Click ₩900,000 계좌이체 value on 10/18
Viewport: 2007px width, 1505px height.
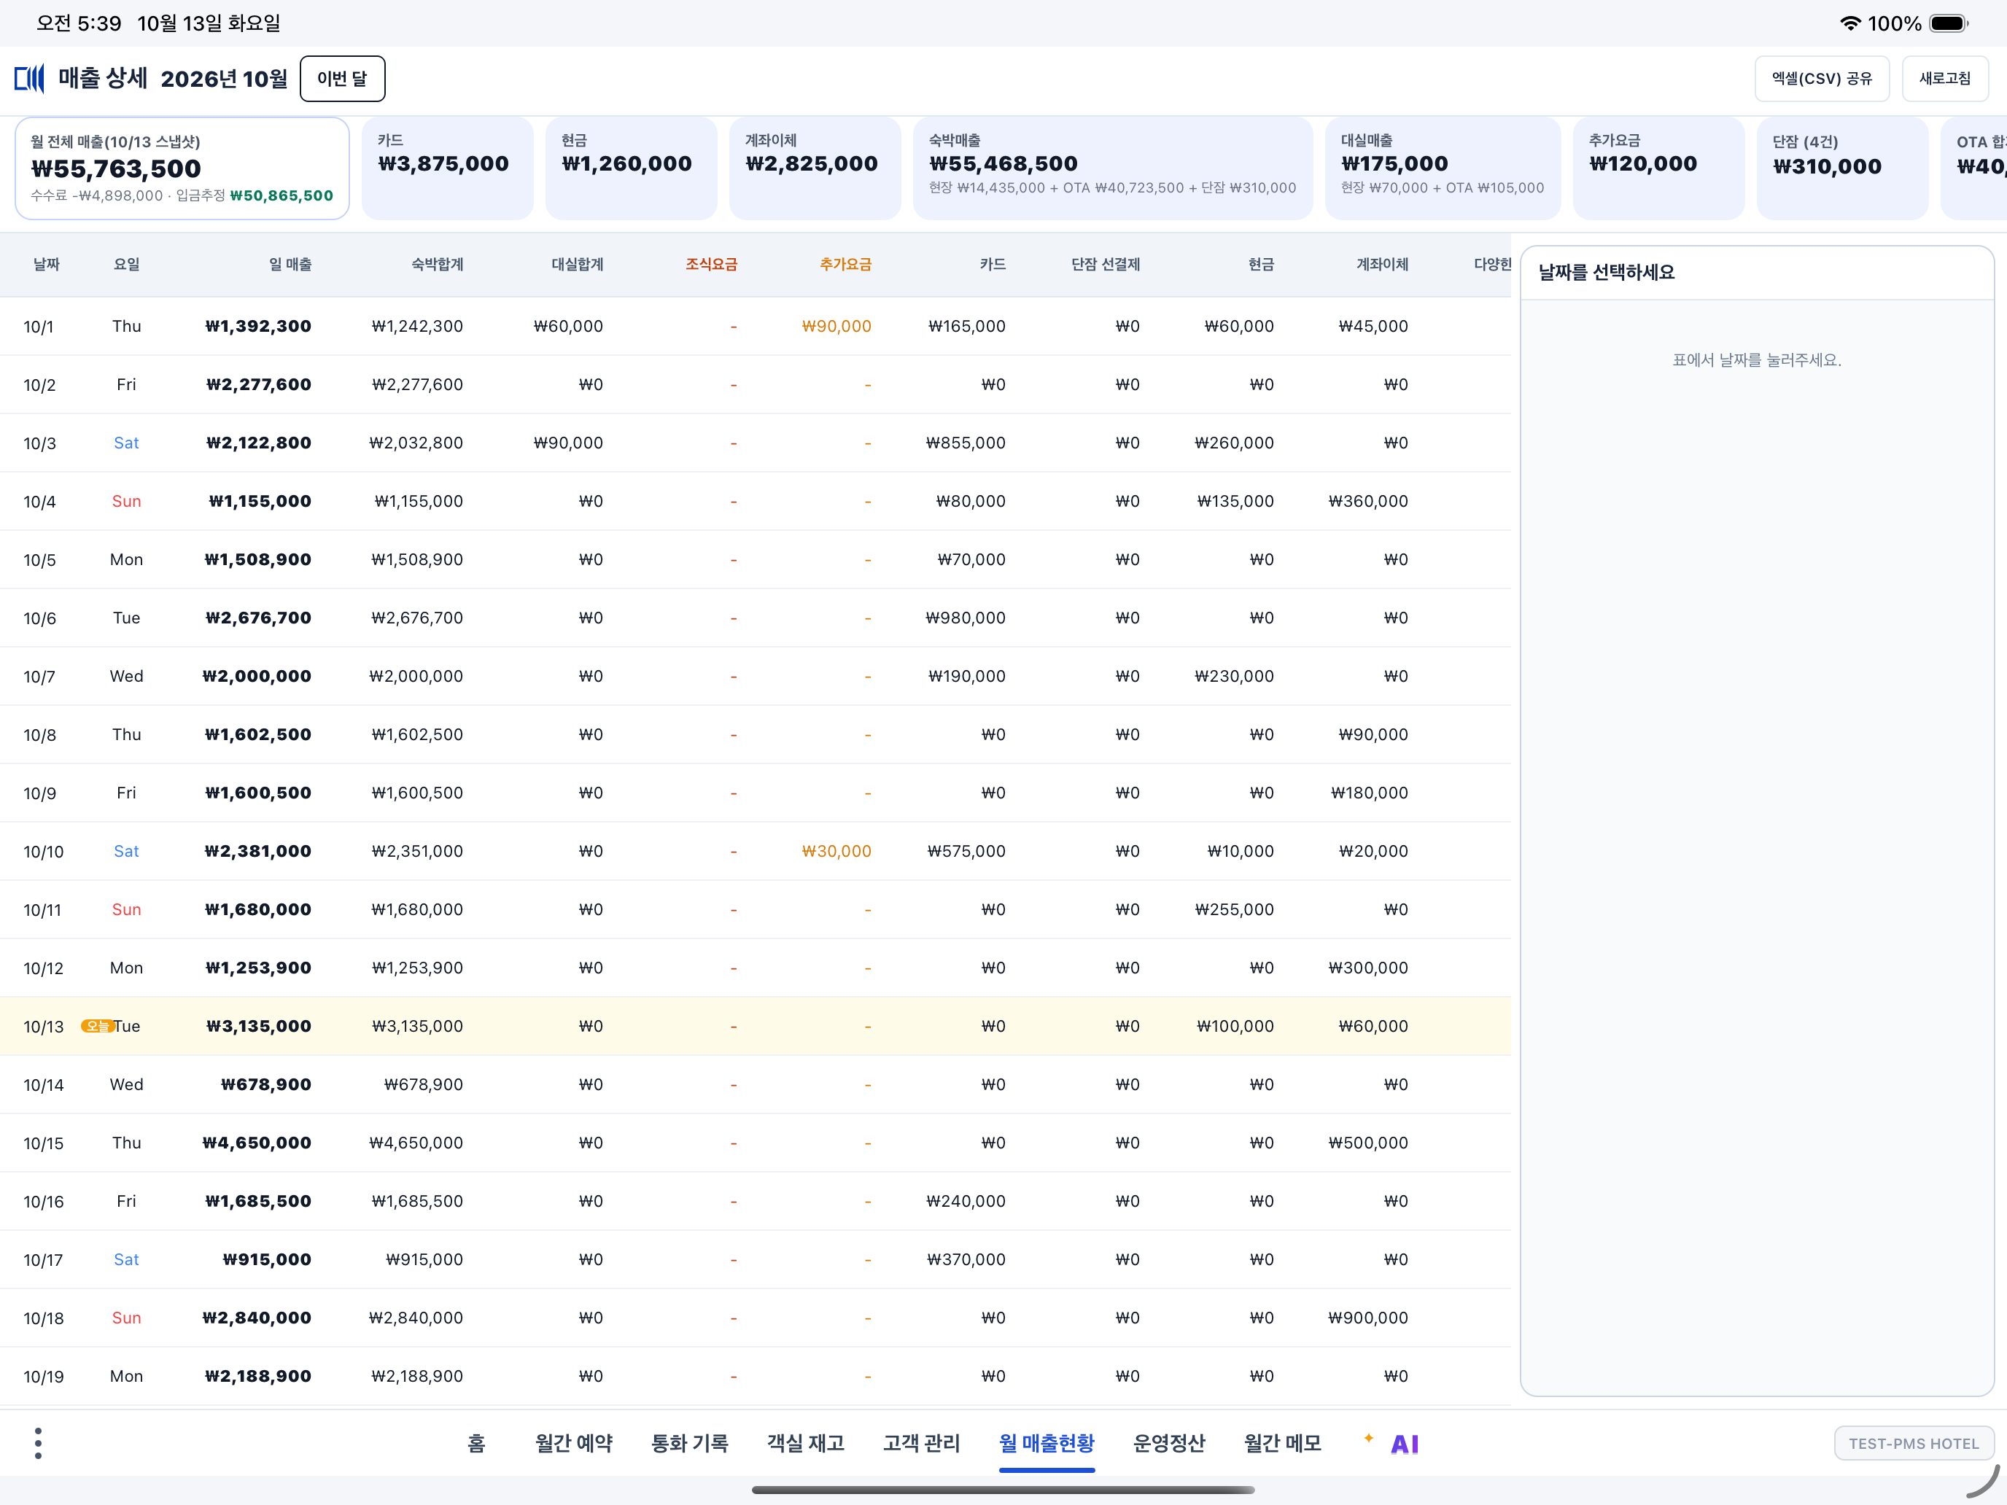tap(1368, 1318)
